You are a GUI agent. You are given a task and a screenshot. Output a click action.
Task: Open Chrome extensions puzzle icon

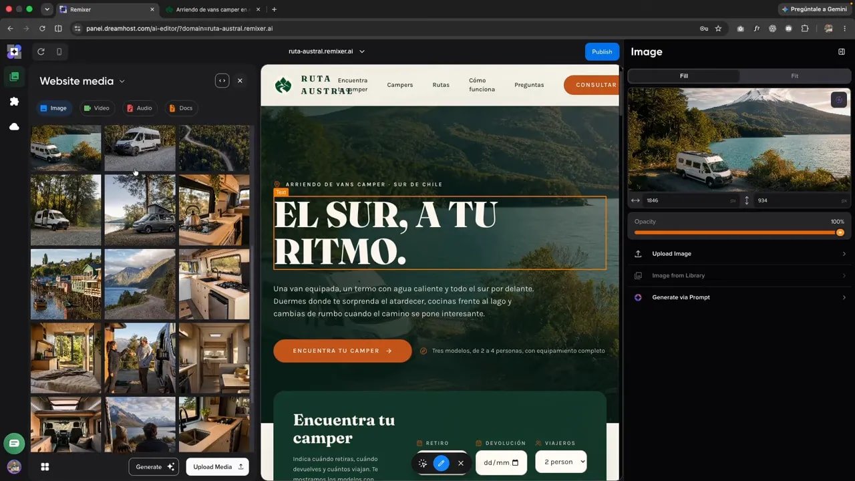[804, 29]
